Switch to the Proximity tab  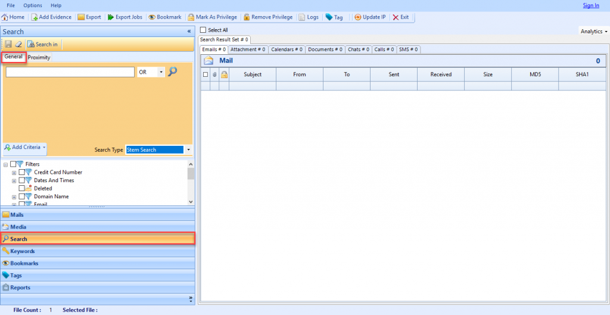click(x=39, y=58)
